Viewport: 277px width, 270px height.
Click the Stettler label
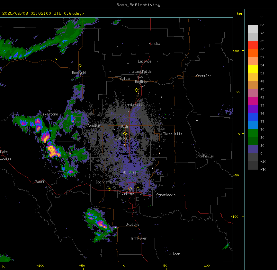[203, 76]
